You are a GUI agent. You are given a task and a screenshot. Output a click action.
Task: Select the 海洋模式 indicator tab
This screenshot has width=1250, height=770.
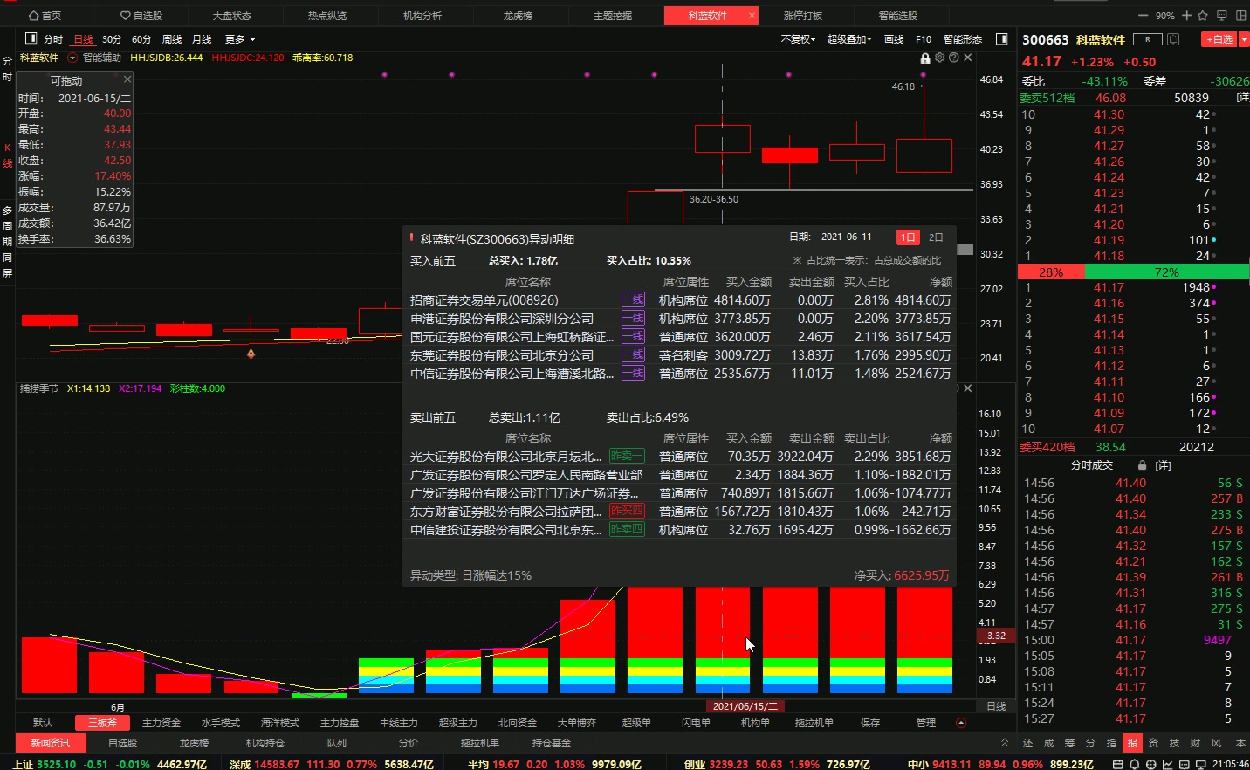280,723
